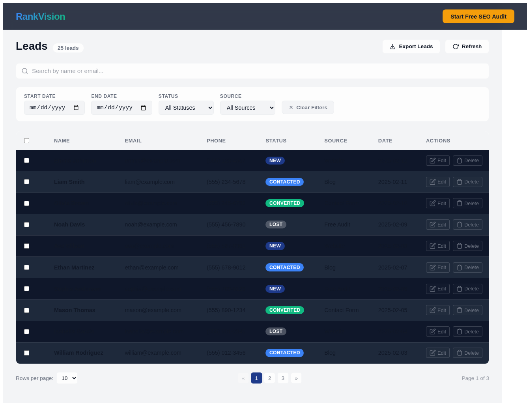Edit the Ethan Martinez lead

[x=438, y=268]
